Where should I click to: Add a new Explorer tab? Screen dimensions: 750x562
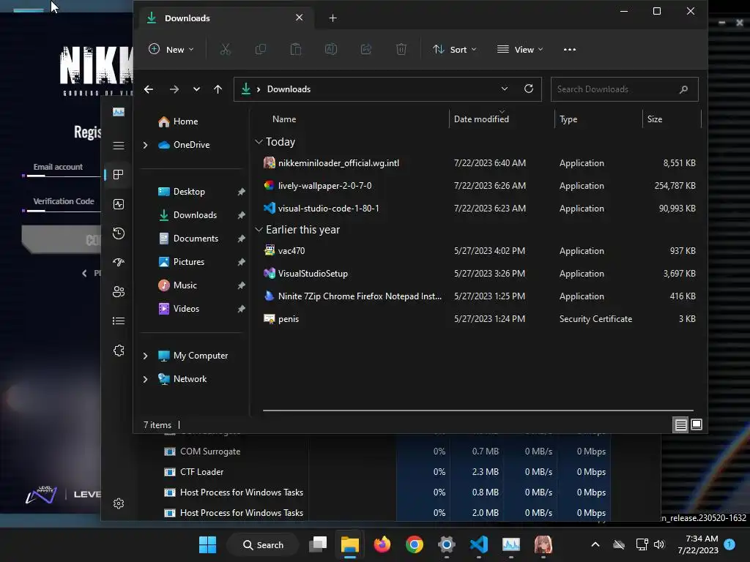(x=333, y=18)
